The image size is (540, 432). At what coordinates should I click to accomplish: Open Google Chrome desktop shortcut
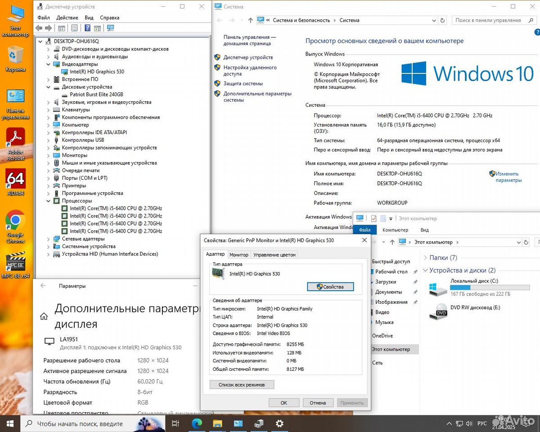click(x=15, y=226)
